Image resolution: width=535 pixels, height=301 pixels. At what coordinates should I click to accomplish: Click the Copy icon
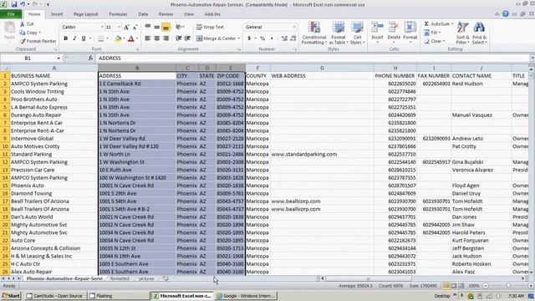coord(23,33)
